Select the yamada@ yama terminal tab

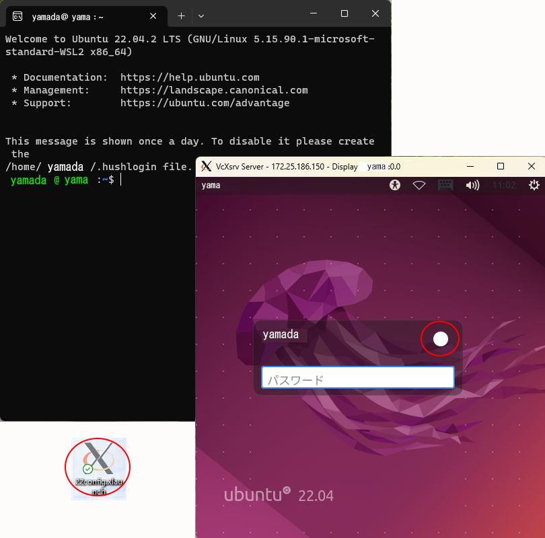pyautogui.click(x=87, y=16)
